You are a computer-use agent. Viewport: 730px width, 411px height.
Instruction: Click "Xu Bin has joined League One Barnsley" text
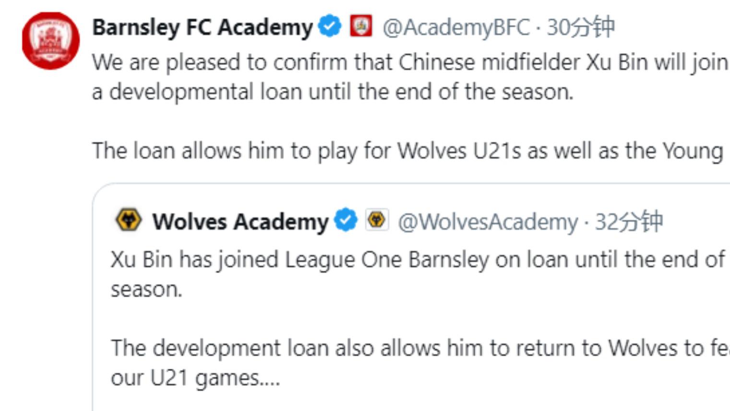point(417,260)
